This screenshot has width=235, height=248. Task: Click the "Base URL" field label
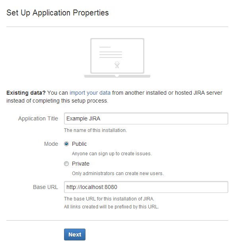pyautogui.click(x=45, y=187)
